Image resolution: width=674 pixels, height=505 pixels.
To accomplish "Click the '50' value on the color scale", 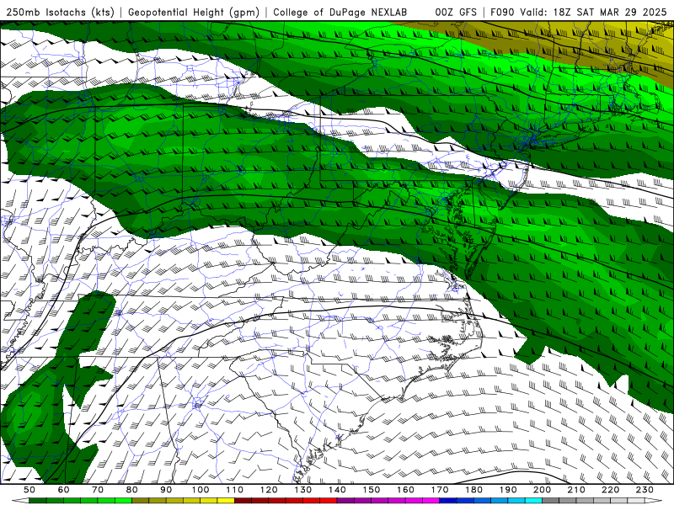I will pos(29,490).
